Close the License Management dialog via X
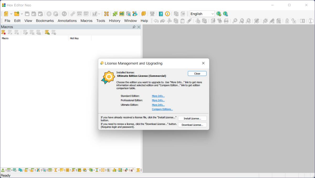 click(203, 63)
